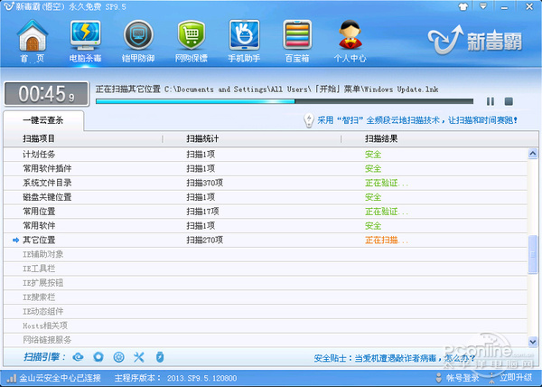Click 金山云安全中心已连接 signal icon
The image size is (542, 387).
12,378
